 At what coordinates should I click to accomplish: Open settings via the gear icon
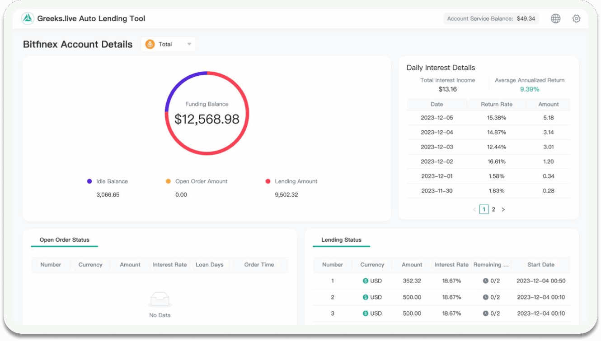[x=576, y=18]
